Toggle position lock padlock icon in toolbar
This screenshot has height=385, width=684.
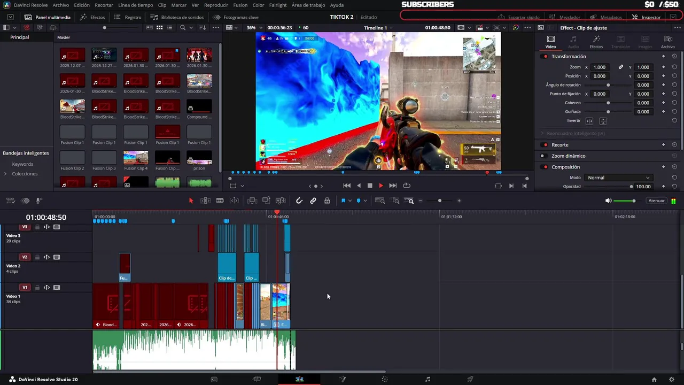(x=327, y=201)
